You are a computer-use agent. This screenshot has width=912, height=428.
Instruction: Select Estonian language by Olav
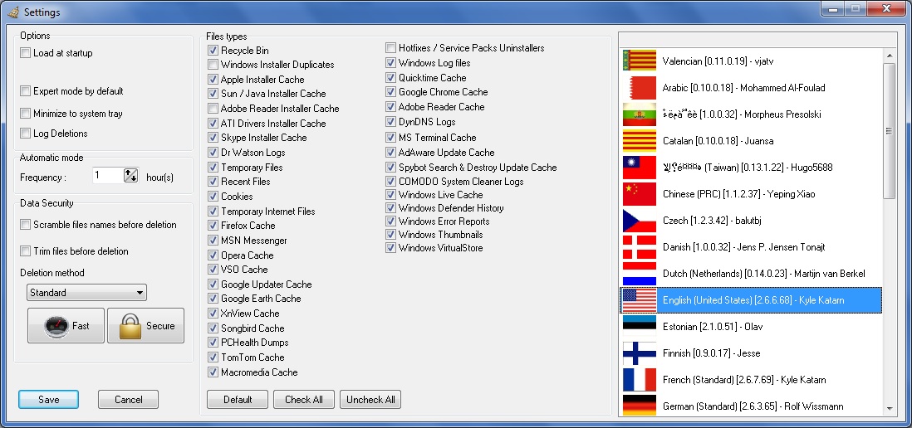(751, 326)
